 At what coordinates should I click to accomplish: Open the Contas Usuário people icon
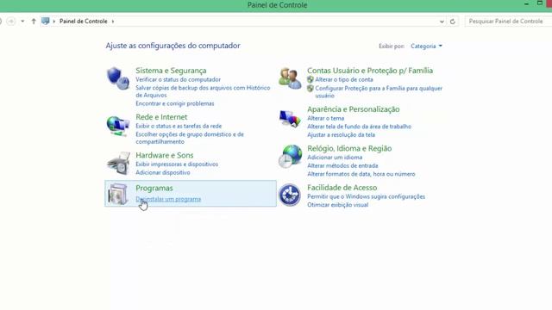click(290, 78)
